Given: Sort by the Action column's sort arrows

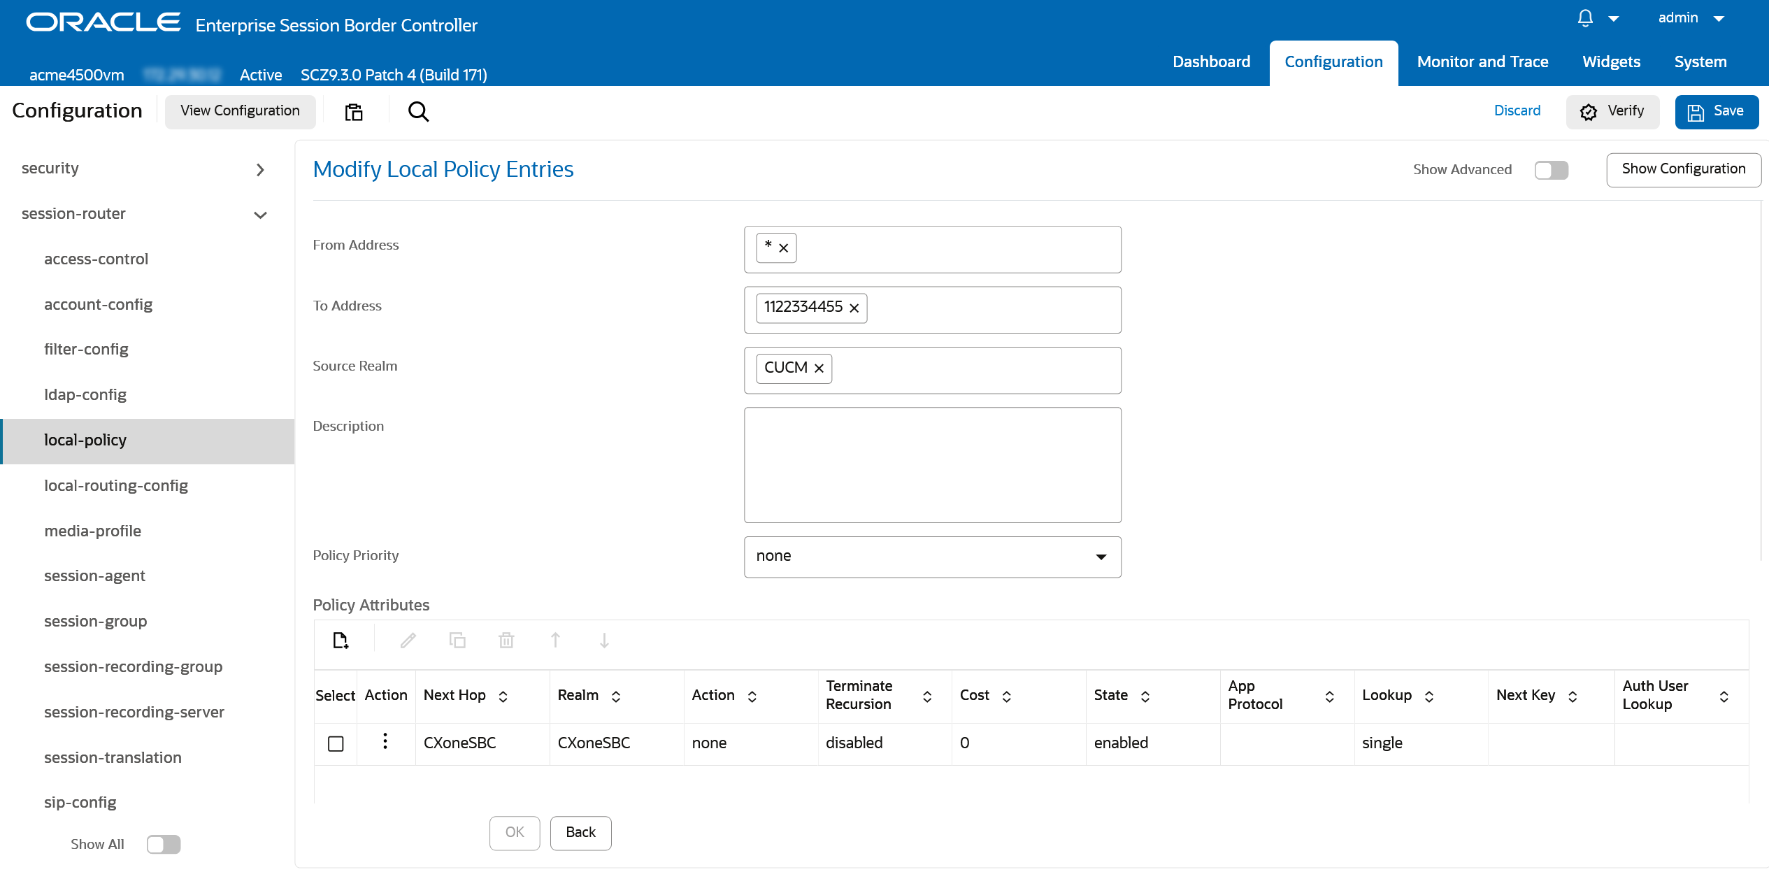Looking at the screenshot, I should (x=752, y=696).
